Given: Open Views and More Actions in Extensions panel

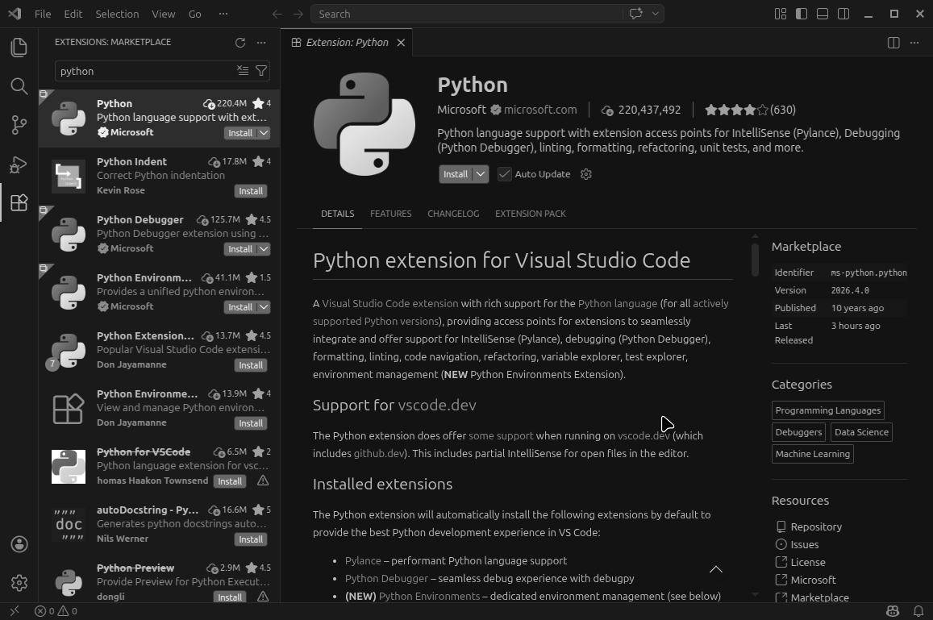Looking at the screenshot, I should click(x=261, y=42).
